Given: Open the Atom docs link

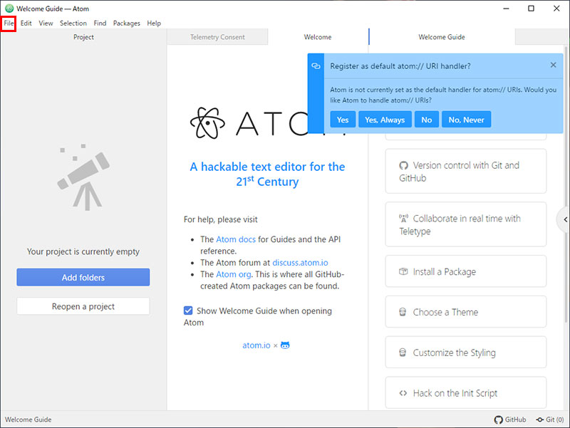Looking at the screenshot, I should click(x=236, y=239).
